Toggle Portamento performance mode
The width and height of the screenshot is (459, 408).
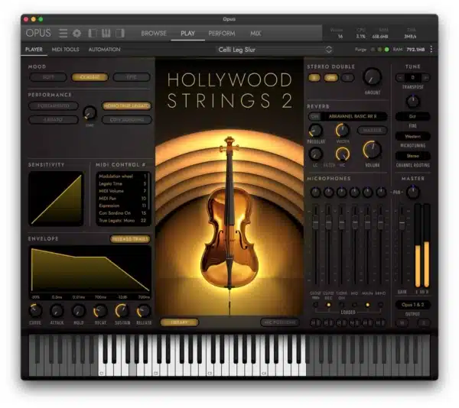(x=54, y=105)
